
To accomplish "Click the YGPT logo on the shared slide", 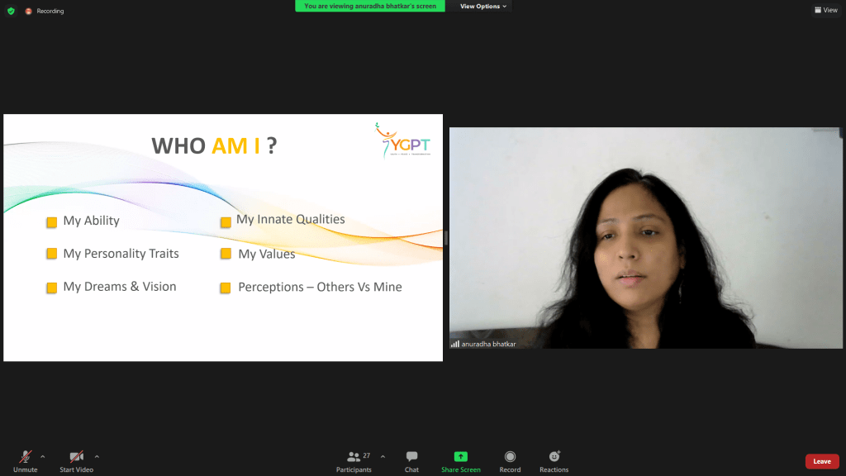I will coord(403,140).
